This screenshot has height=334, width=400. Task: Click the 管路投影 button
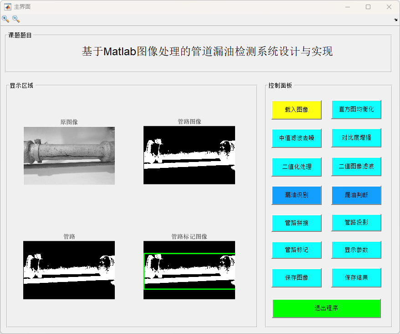(x=356, y=222)
